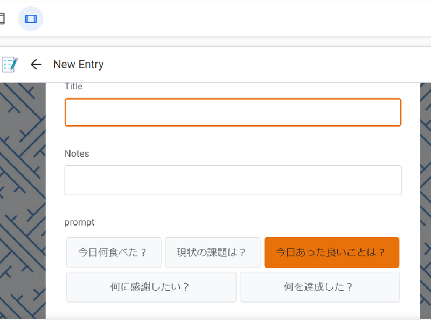Focus the Title text field
431x323 pixels.
(x=233, y=112)
